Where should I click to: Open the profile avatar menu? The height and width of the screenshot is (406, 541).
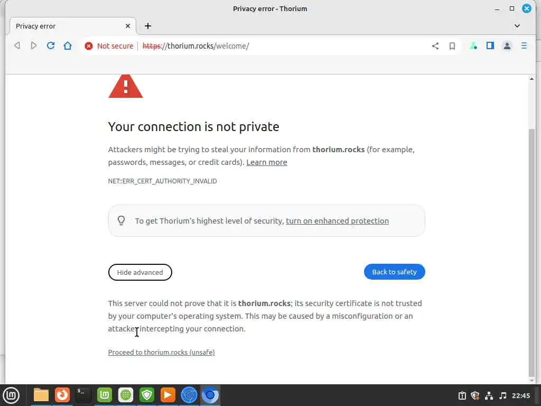pos(507,46)
